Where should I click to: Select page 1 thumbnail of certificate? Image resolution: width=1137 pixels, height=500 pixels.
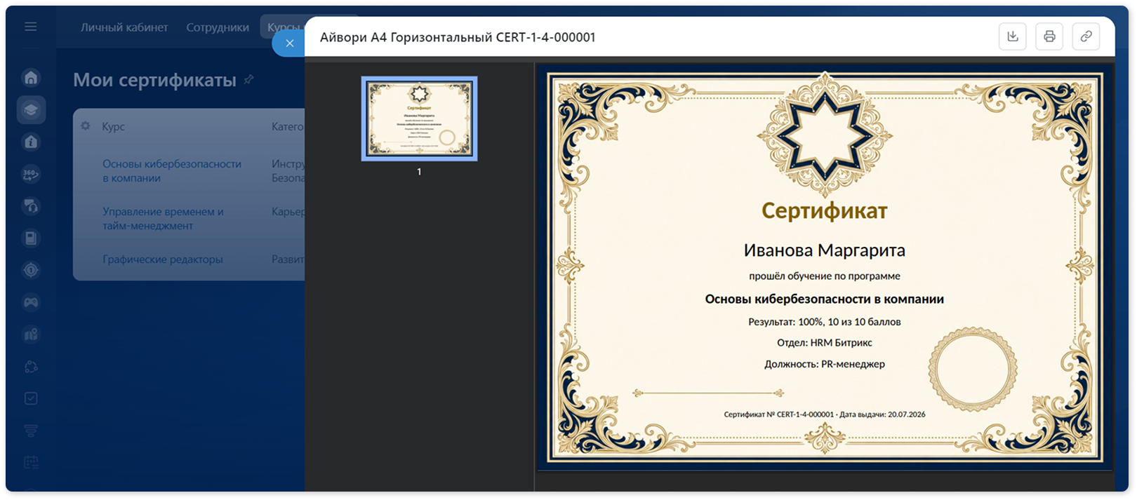[x=419, y=119]
